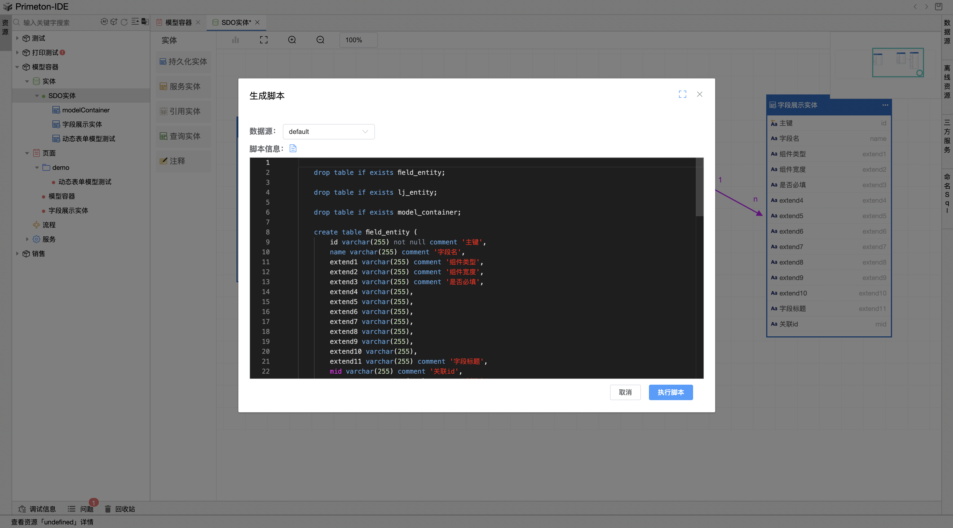Viewport: 953px width, 528px height.
Task: Click the refresh icon in resource toolbar
Action: point(124,22)
